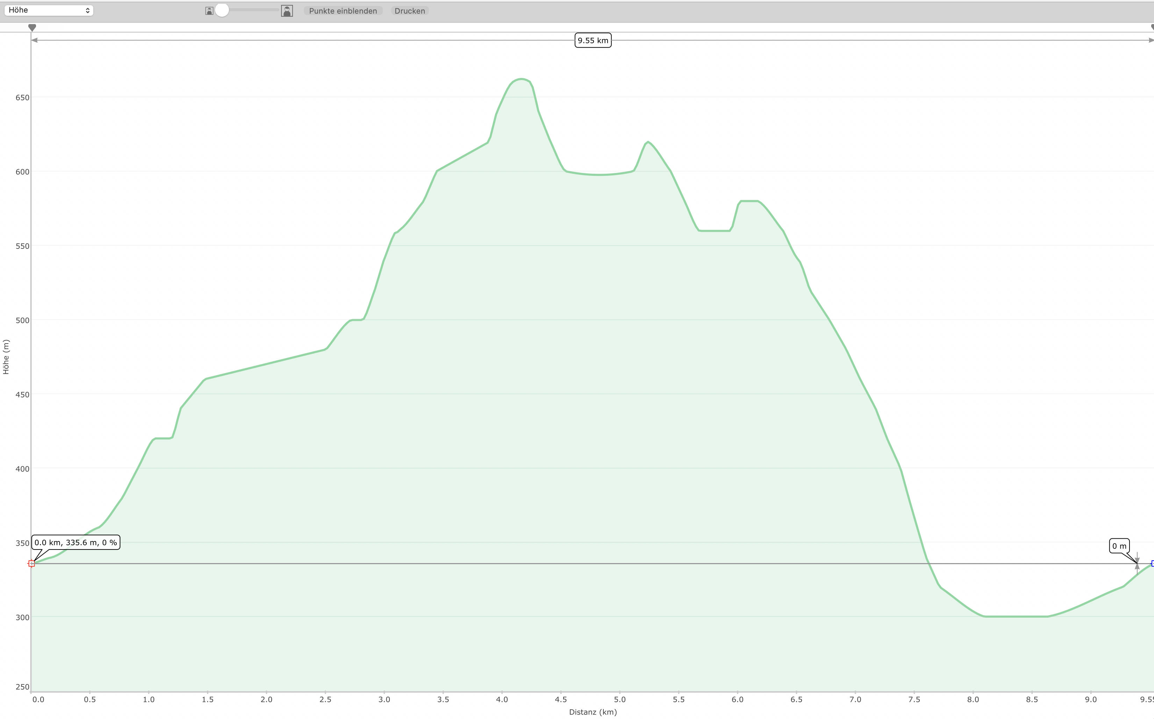Click the 600 label on elevation axis
The image size is (1154, 719).
pos(22,172)
